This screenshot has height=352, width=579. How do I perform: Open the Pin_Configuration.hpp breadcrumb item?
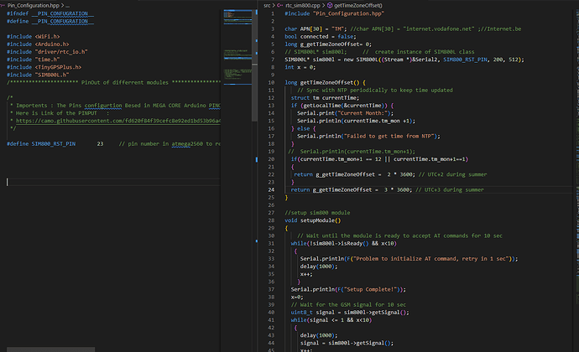pos(34,5)
